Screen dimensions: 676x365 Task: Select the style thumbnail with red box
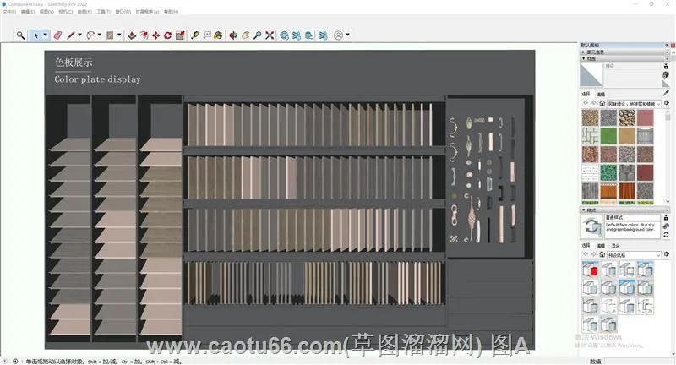coord(590,270)
